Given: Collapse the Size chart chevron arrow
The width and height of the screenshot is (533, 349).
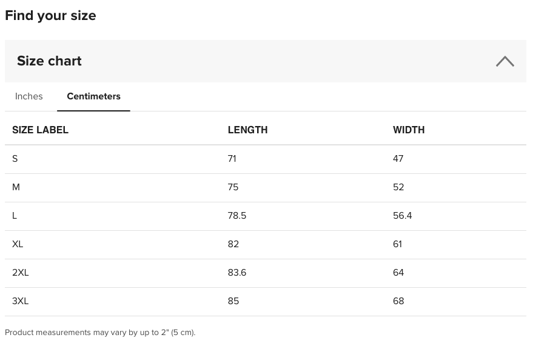Looking at the screenshot, I should pos(505,61).
